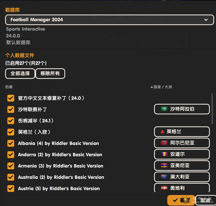Disable the 英格兰（入欧）data file

point(11,132)
